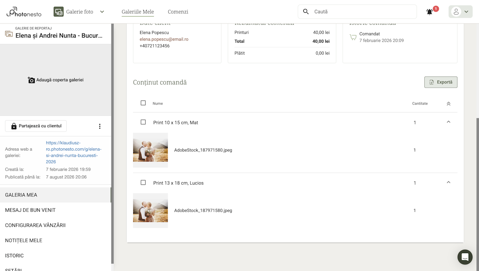
Task: Tick the Print 10 x 15 cm, Mat checkbox
Action: click(x=143, y=122)
